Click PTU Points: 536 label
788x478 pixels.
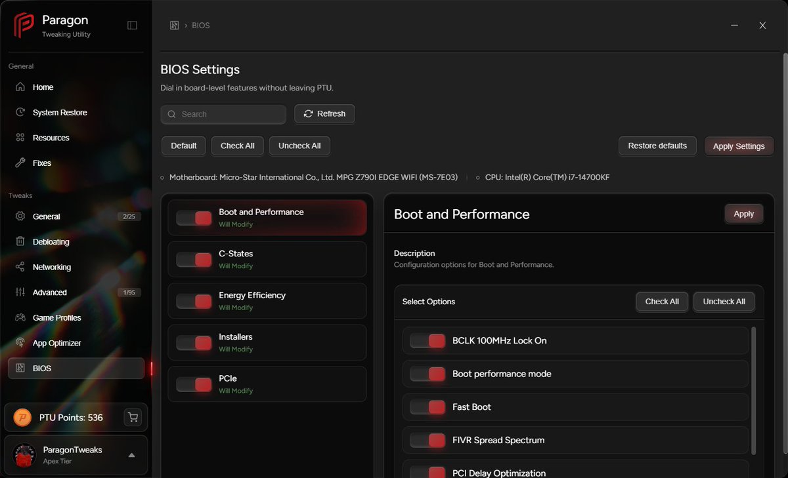71,418
